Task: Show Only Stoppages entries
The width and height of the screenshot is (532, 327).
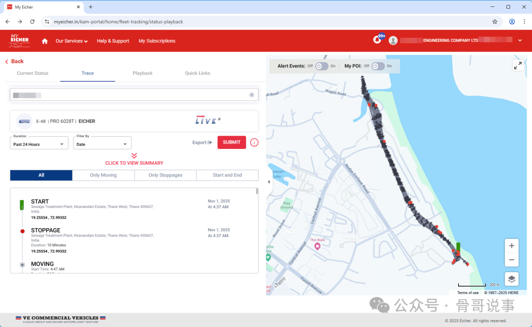Action: coord(165,175)
